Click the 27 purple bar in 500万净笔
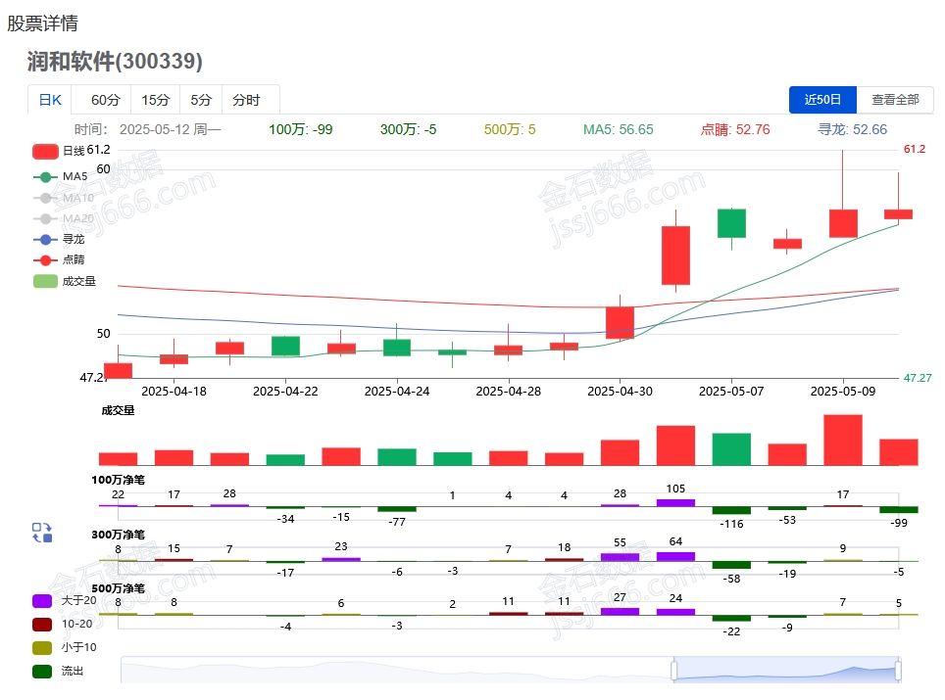Viewport: 945px width, 700px height. (x=620, y=612)
